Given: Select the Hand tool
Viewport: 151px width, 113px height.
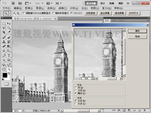Looking at the screenshot, I should coord(4,69).
